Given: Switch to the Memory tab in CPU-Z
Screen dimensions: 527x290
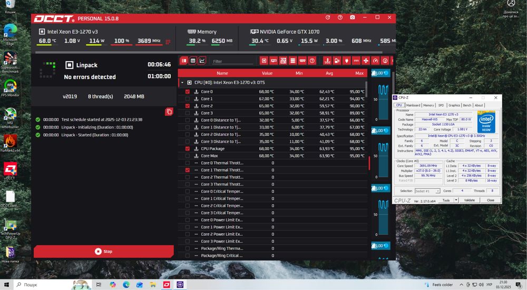Looking at the screenshot, I should pos(428,105).
